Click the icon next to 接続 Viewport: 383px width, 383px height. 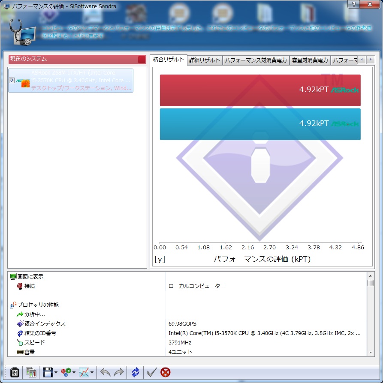click(20, 286)
